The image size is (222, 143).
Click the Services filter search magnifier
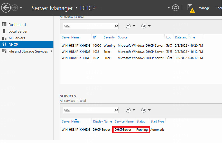116,110
